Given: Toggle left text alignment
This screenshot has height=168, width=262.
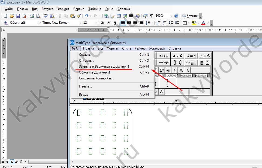Looking at the screenshot, I should [x=123, y=23].
